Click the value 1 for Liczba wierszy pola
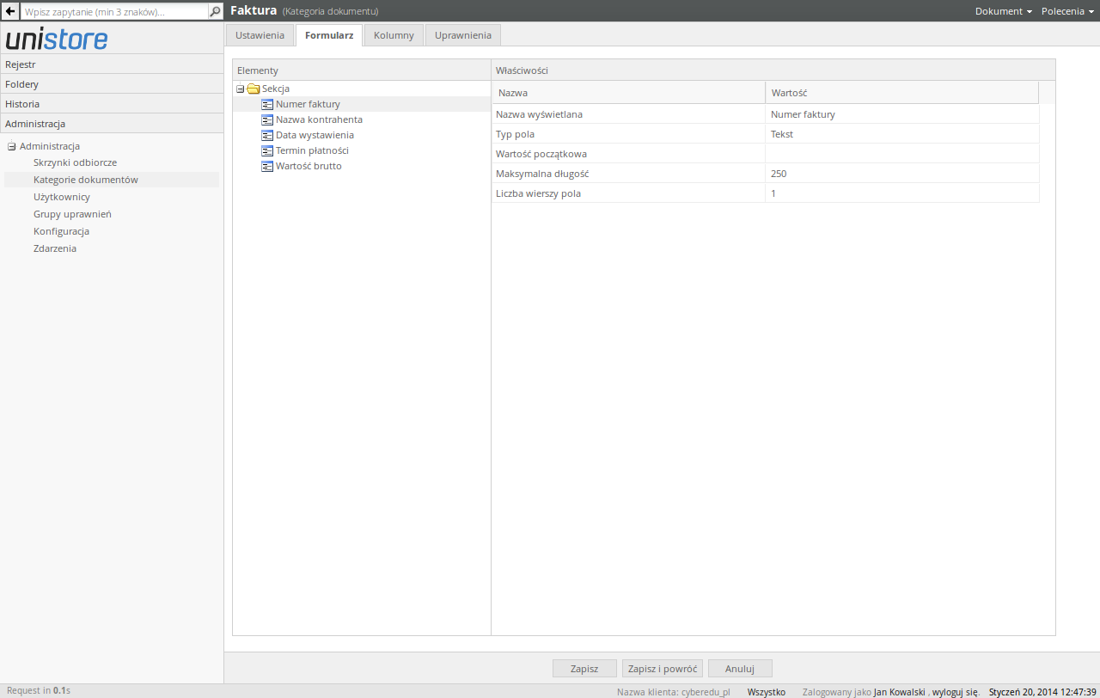Image resolution: width=1100 pixels, height=698 pixels. pyautogui.click(x=902, y=193)
